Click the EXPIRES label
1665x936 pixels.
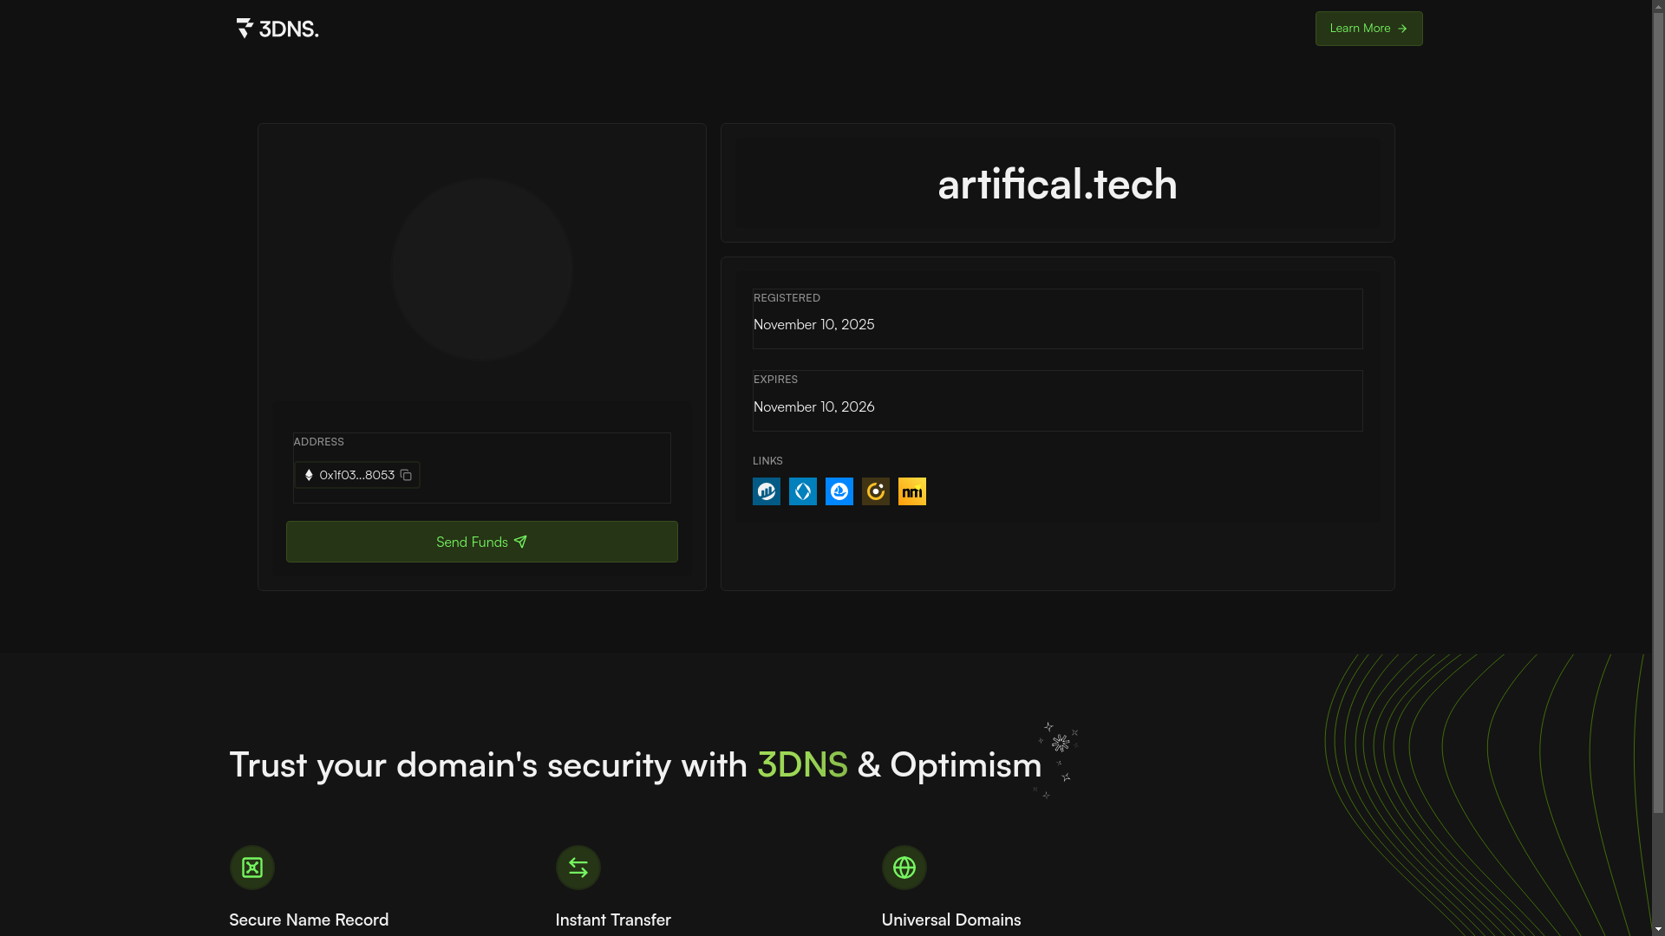coord(775,380)
